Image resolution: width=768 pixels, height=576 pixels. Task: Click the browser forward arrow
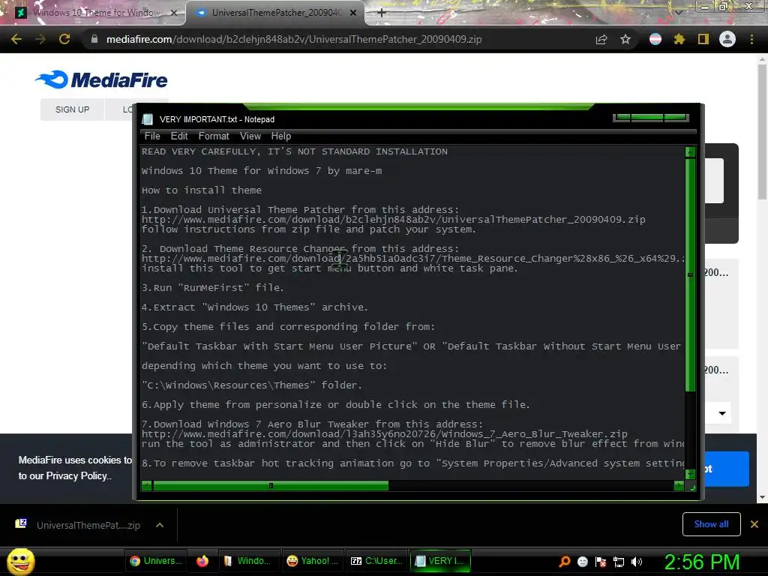(x=40, y=39)
